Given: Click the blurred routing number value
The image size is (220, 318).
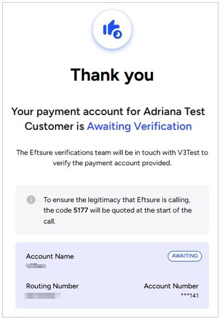Looking at the screenshot, I should point(43,296).
